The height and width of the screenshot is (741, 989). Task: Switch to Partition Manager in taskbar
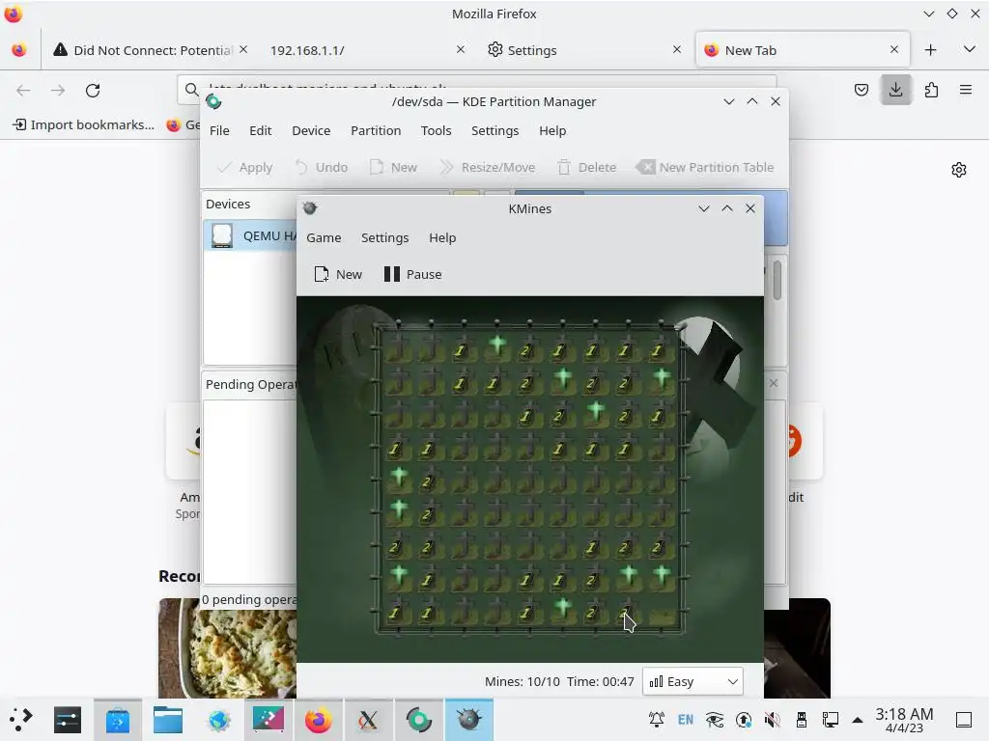(419, 720)
